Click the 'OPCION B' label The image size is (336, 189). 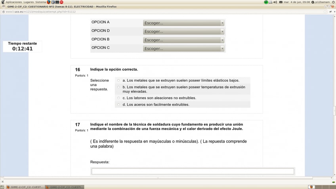coord(101,39)
